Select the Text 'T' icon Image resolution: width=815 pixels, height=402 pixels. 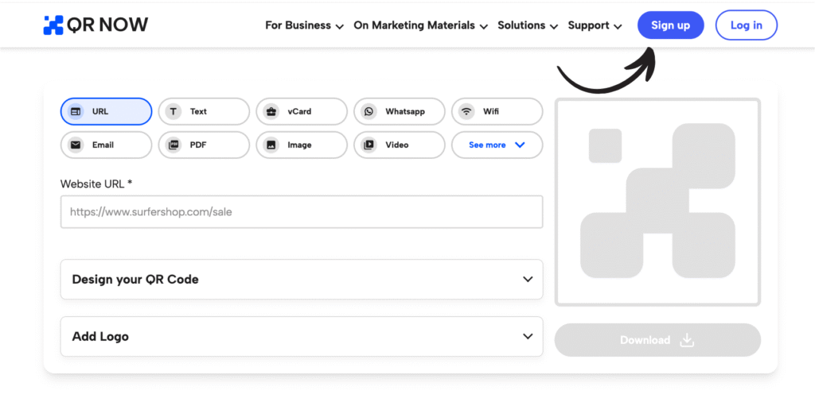(174, 111)
